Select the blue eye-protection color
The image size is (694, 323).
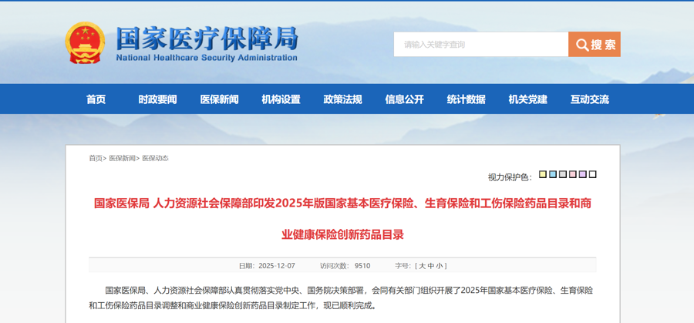553,175
